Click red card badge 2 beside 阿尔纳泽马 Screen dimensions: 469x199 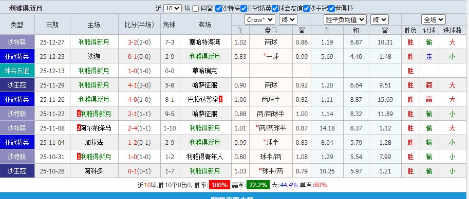click(79, 128)
